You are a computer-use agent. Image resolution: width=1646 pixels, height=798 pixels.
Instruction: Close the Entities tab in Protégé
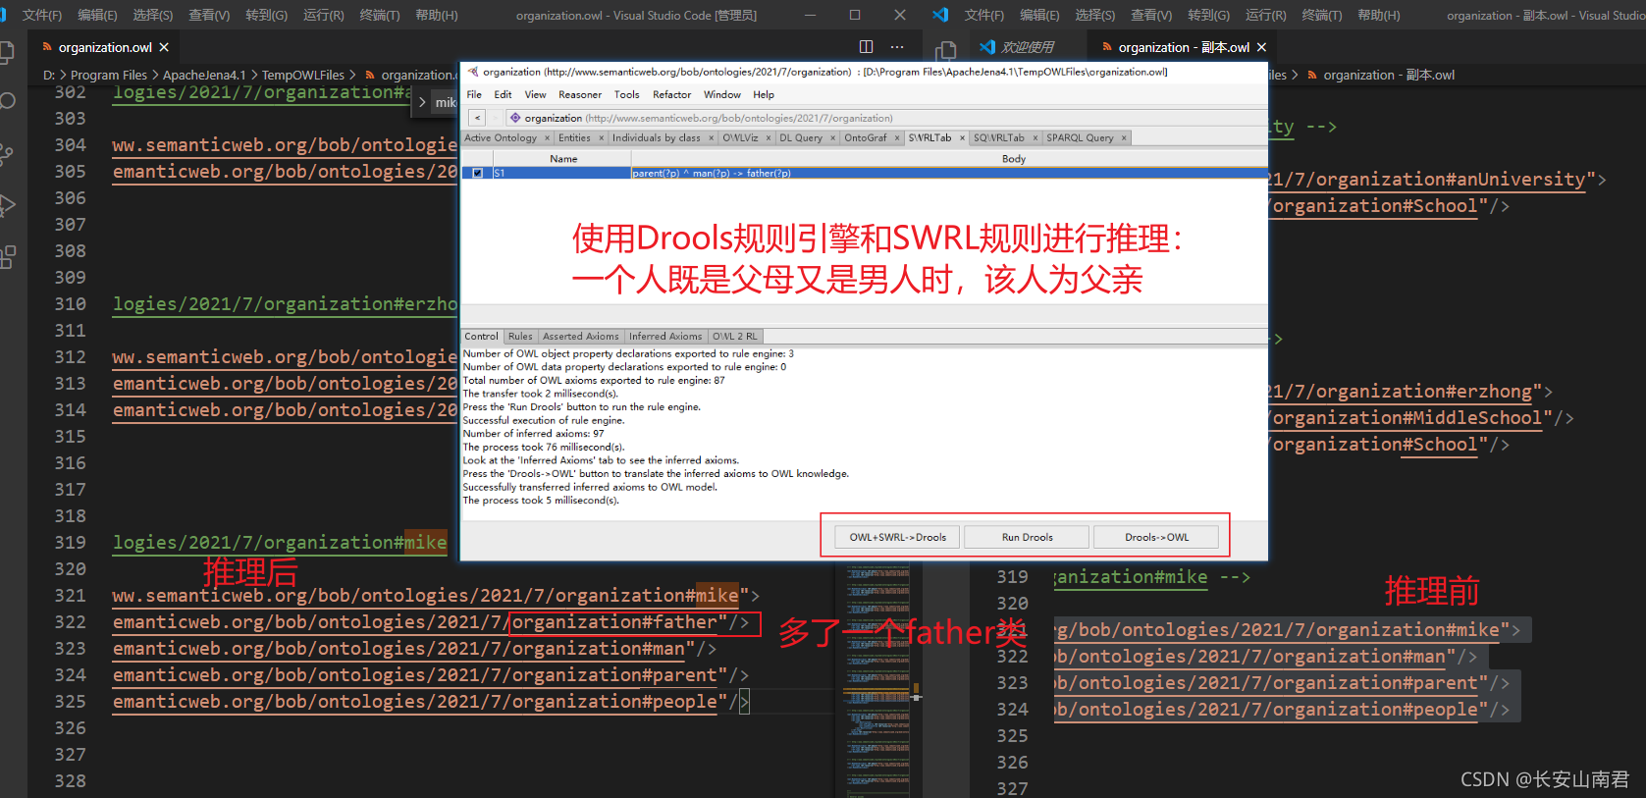point(602,138)
